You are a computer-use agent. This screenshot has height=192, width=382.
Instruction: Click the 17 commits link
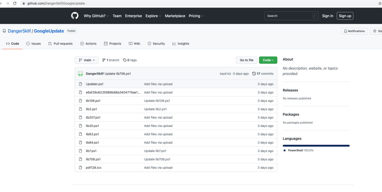(x=262, y=74)
